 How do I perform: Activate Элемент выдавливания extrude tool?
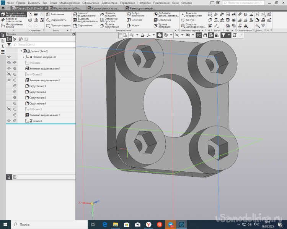(x=85, y=15)
